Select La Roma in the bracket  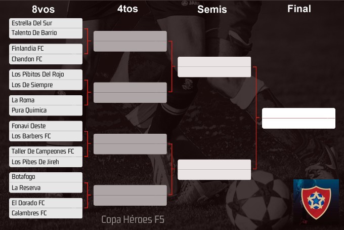coord(46,100)
